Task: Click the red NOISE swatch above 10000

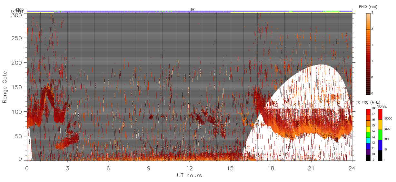Action: [380, 114]
